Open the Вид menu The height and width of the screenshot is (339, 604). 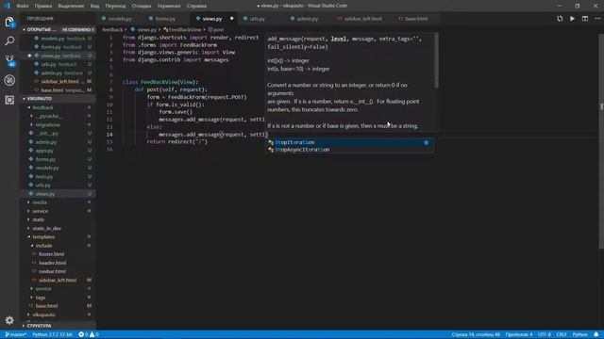tap(94, 6)
